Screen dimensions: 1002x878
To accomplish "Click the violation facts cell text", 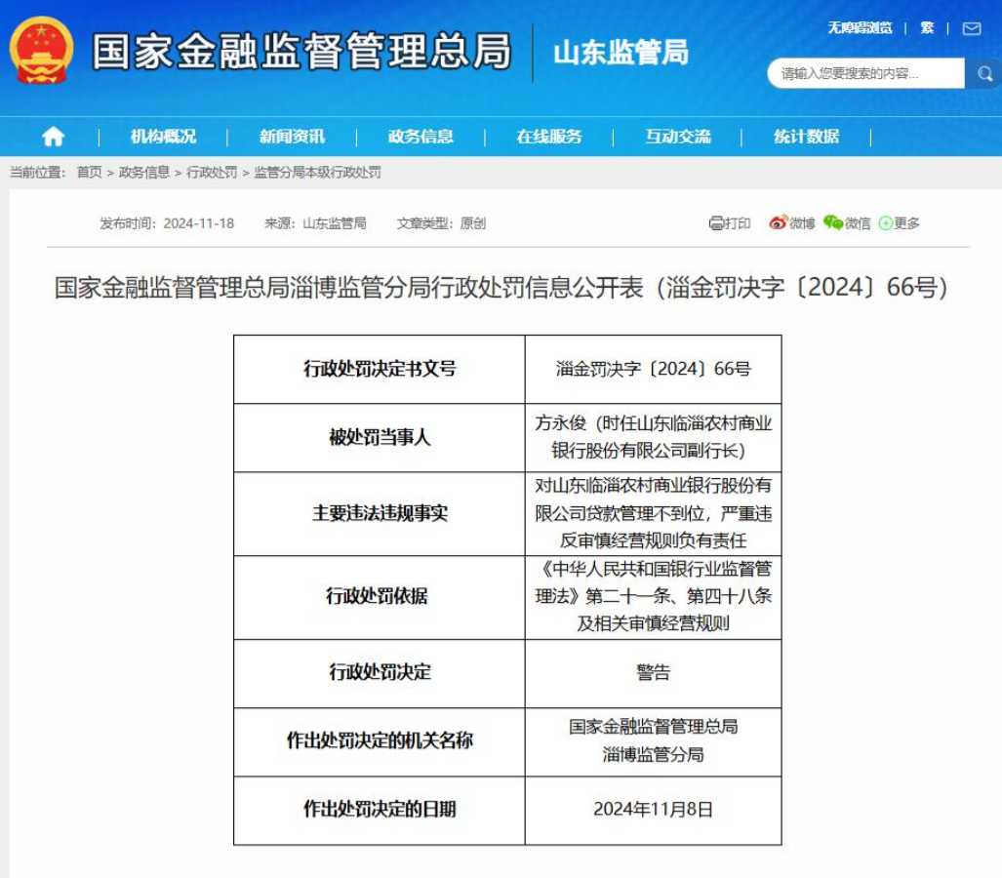I will [653, 514].
